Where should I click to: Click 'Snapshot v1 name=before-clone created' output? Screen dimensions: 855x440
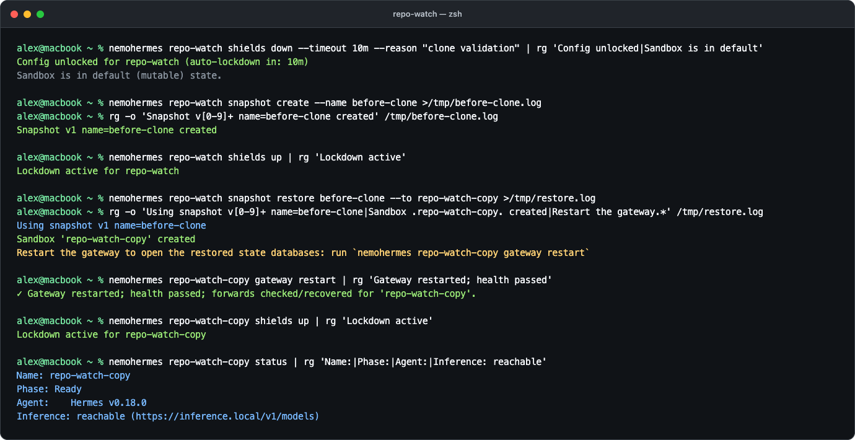(116, 130)
